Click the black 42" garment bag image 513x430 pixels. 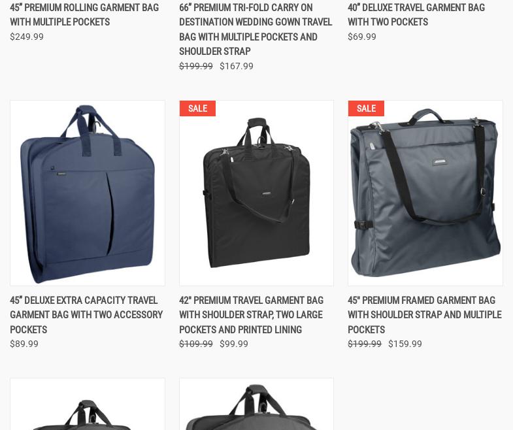256,193
